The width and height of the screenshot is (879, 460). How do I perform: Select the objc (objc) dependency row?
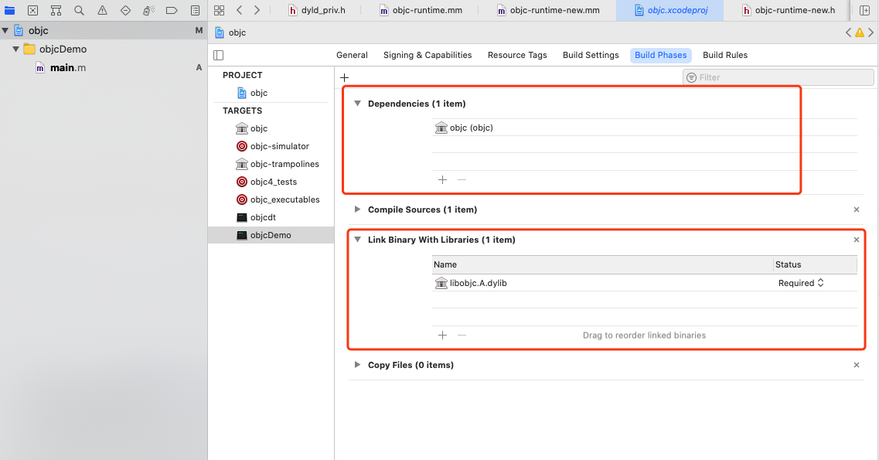(645, 128)
